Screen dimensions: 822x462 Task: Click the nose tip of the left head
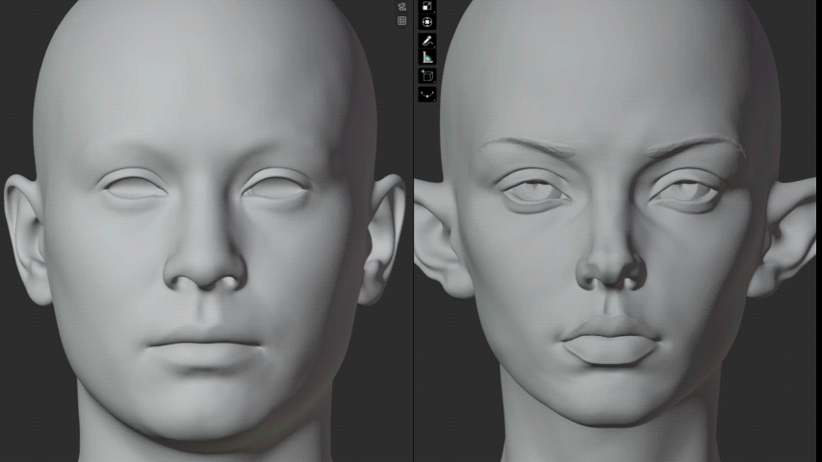206,272
